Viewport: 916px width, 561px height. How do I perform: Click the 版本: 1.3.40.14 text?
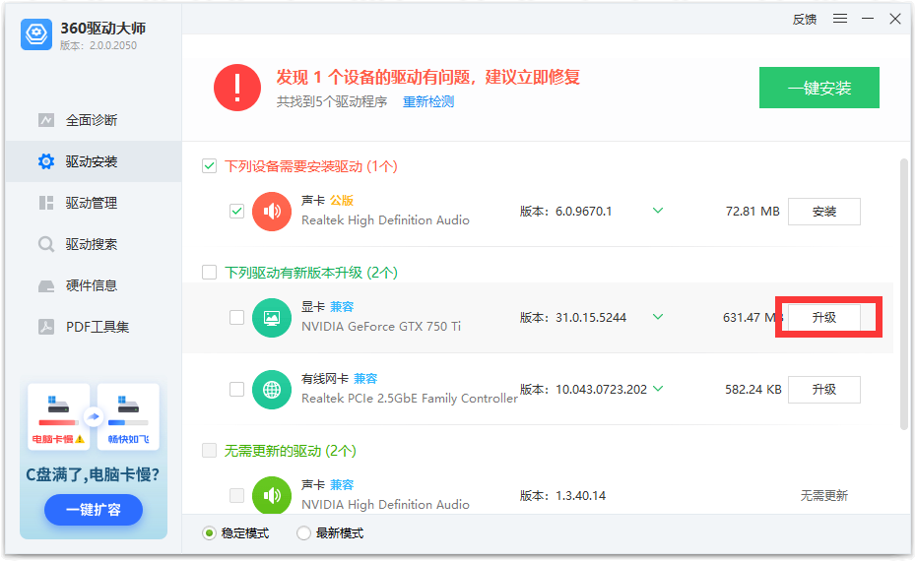tap(562, 496)
